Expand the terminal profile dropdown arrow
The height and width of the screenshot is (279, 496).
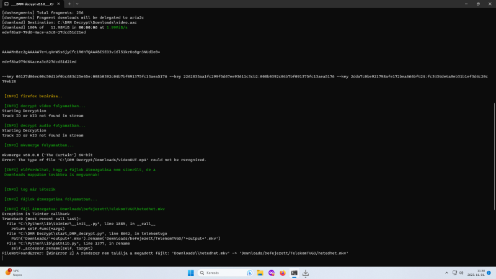(77, 4)
